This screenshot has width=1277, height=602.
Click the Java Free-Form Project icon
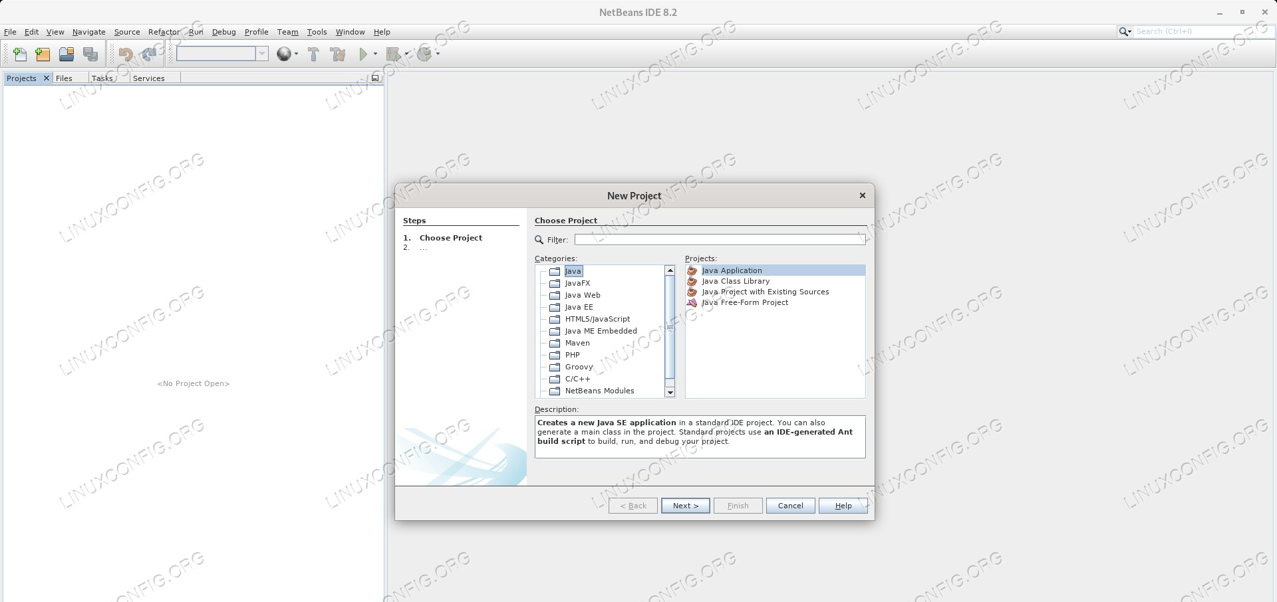(692, 302)
